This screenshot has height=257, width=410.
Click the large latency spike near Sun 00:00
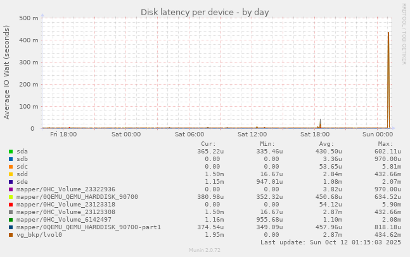pyautogui.click(x=388, y=76)
